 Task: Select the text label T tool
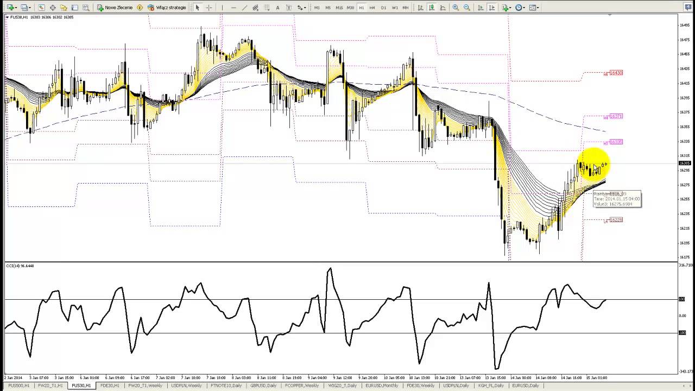[x=289, y=8]
